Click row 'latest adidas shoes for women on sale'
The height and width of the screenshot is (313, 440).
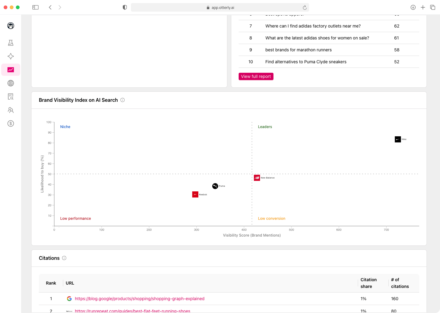[x=329, y=38]
